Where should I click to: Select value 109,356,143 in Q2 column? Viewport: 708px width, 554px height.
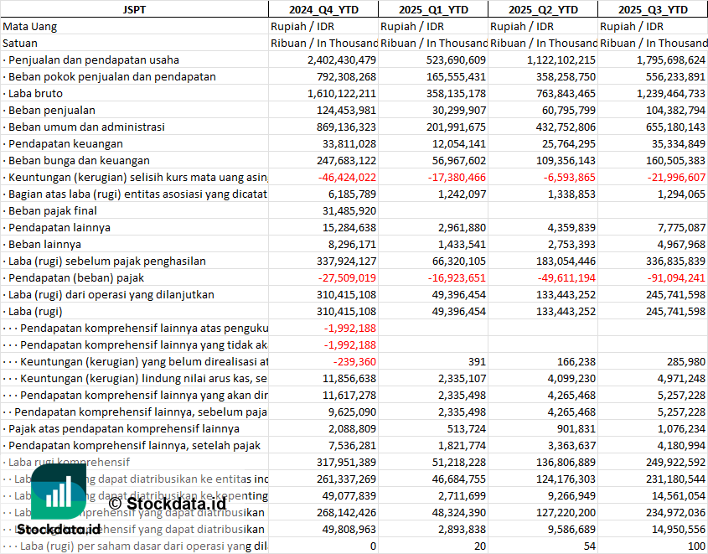pyautogui.click(x=566, y=160)
